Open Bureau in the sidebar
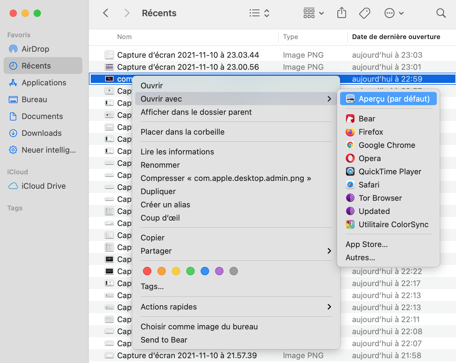The width and height of the screenshot is (456, 363). tap(43, 99)
